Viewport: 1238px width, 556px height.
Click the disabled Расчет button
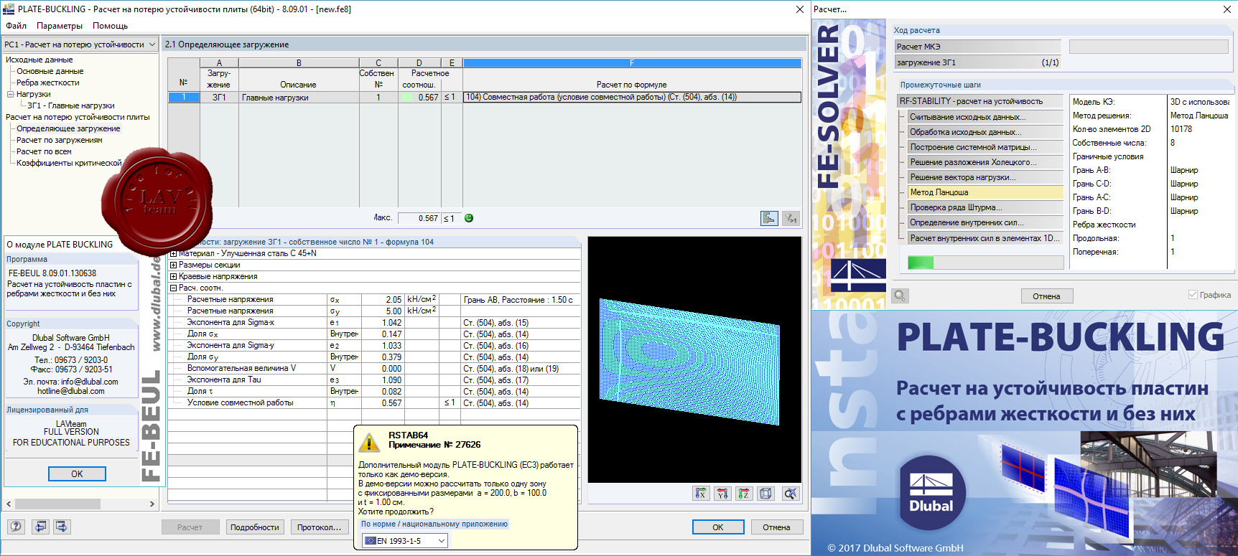[190, 527]
